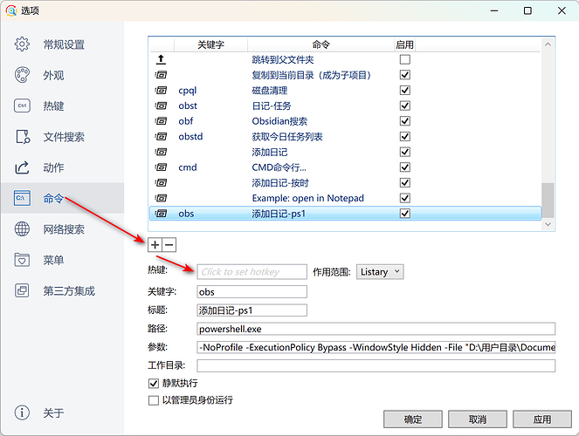Uncheck the 静默执行 checkbox

pos(153,384)
